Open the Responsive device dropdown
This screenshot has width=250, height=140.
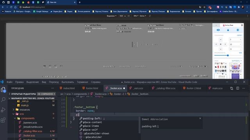tap(111, 16)
